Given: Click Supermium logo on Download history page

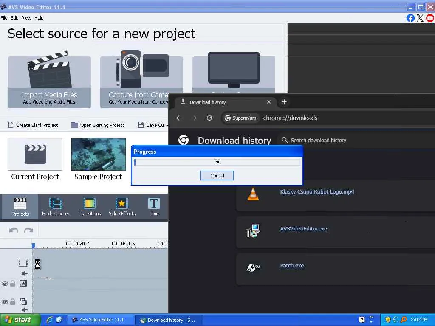Looking at the screenshot, I should [184, 140].
